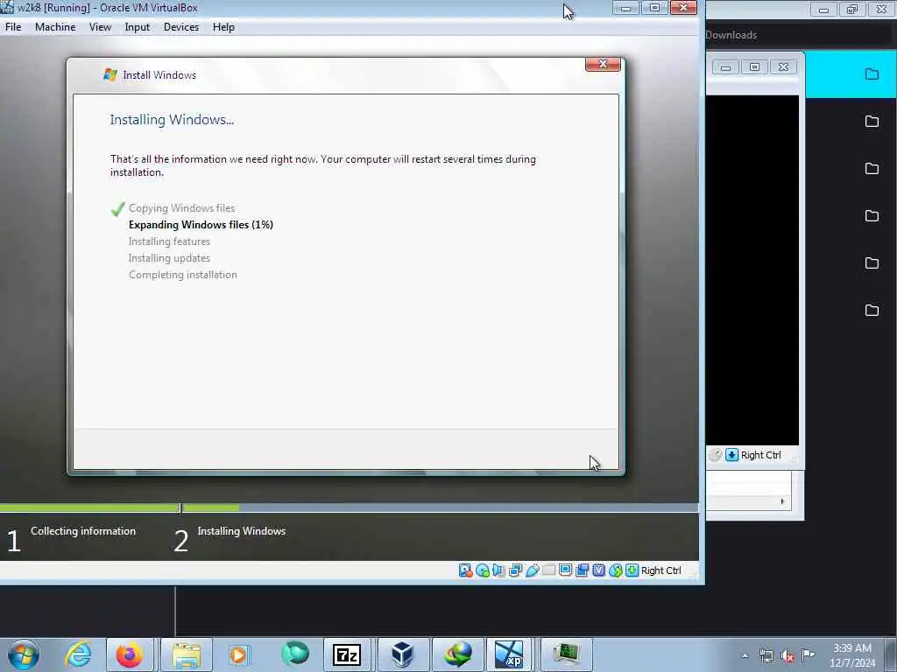This screenshot has width=897, height=672.
Task: Click the Install Windows logo icon in the dialog title
Action: 109,75
